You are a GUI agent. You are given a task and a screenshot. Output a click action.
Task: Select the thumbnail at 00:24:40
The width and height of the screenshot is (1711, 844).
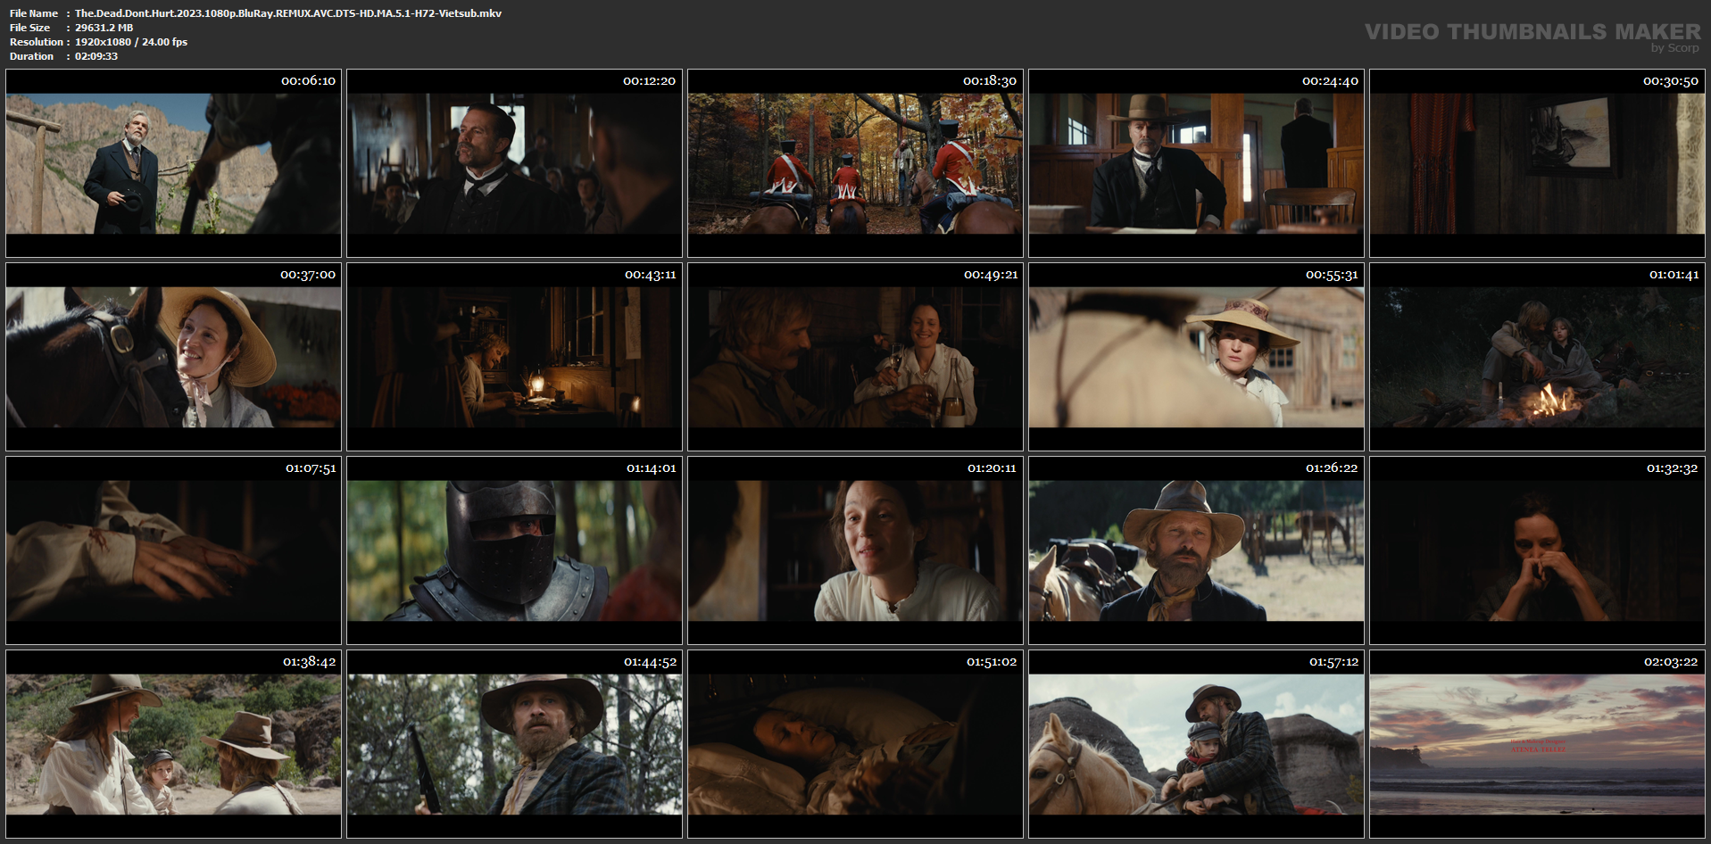(x=1196, y=163)
